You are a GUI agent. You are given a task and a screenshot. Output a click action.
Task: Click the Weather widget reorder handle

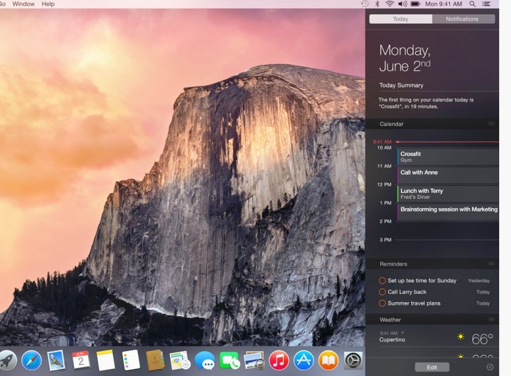click(x=491, y=320)
